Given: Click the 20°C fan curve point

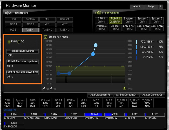Looking at the screenshot, I should tap(69, 74).
